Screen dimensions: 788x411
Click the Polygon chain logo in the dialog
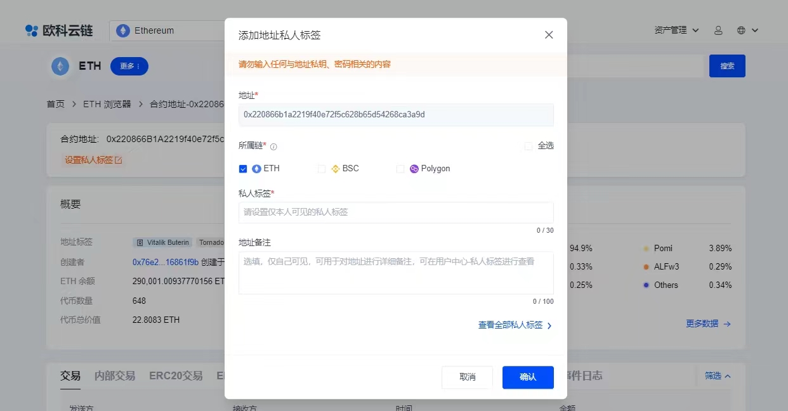[x=413, y=168]
